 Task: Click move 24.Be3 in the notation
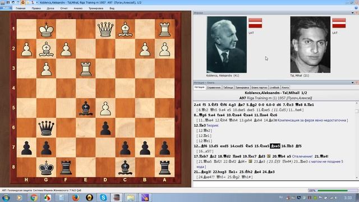(x=269, y=172)
